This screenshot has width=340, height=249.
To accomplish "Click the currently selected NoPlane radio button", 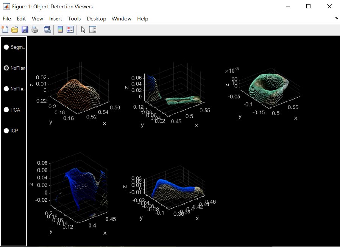I will click(x=6, y=68).
